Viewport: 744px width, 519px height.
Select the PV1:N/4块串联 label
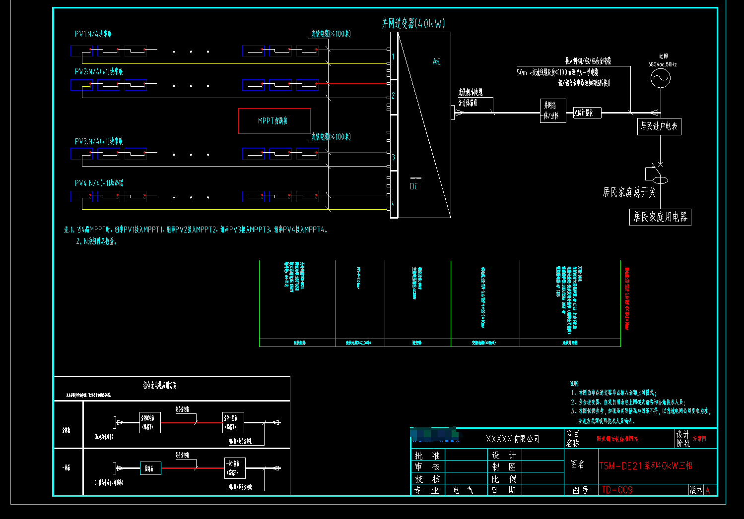tap(93, 34)
